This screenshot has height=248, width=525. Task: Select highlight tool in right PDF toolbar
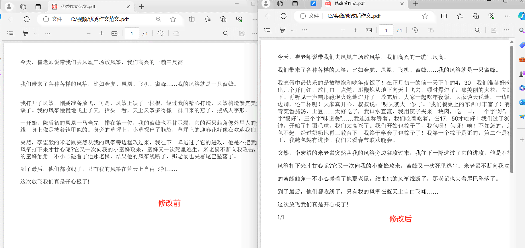pyautogui.click(x=282, y=30)
